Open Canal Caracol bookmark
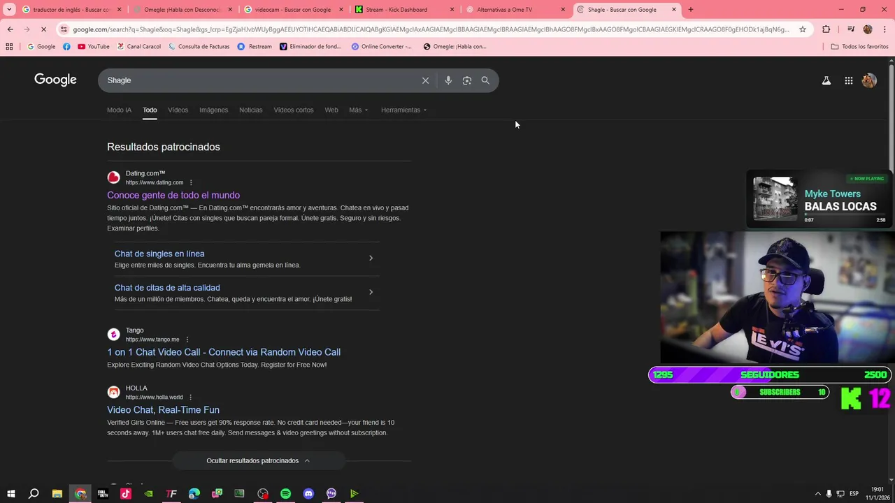Screen dimensions: 895x503 pyautogui.click(x=138, y=47)
